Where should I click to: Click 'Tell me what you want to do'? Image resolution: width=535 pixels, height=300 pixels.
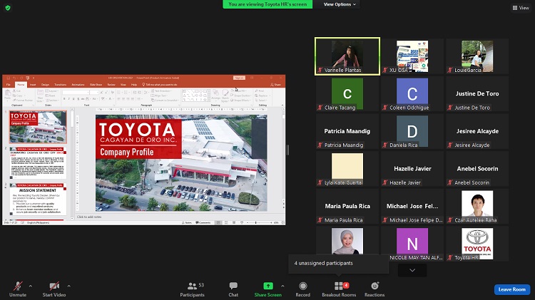[x=160, y=85]
